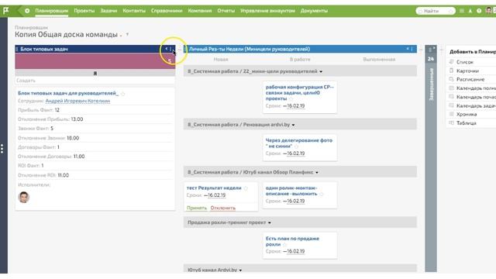Click the pink counter bar showing 5
Viewport: 496px width, 279px height.
[x=95, y=61]
